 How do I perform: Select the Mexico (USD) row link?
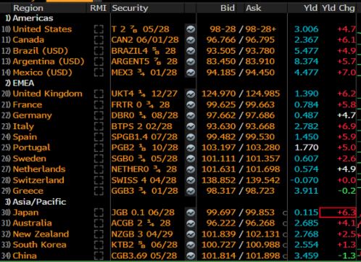click(43, 73)
